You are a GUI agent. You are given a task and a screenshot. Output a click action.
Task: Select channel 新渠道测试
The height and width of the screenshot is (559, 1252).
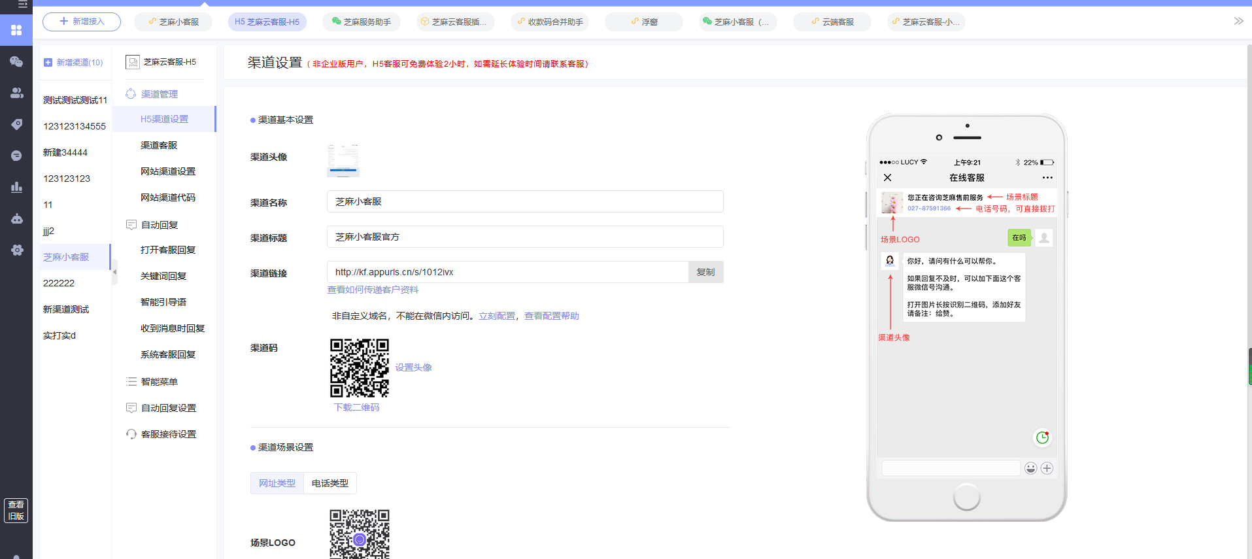pos(75,309)
